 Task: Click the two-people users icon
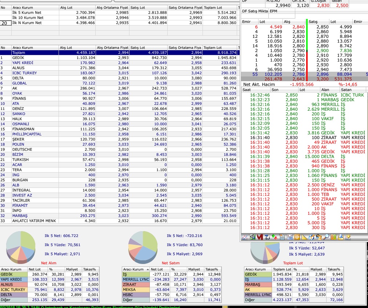319,237
